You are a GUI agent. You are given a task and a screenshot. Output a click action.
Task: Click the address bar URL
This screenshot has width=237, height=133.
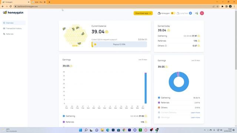[27, 7]
